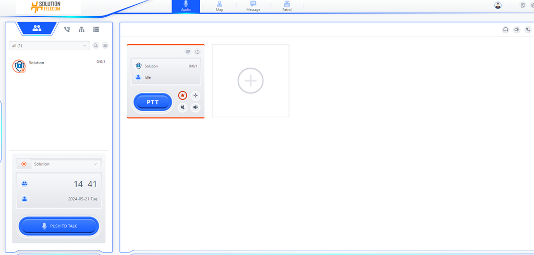534x255 pixels.
Task: Switch to the Map tab
Action: pos(220,6)
